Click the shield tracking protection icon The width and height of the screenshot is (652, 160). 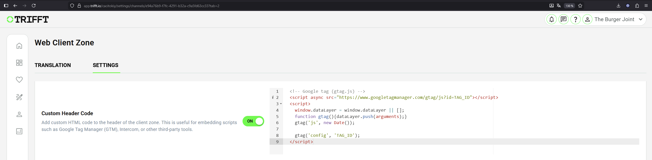point(72,6)
